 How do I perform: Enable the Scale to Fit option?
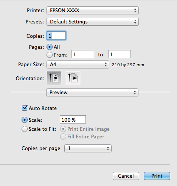[25, 129]
